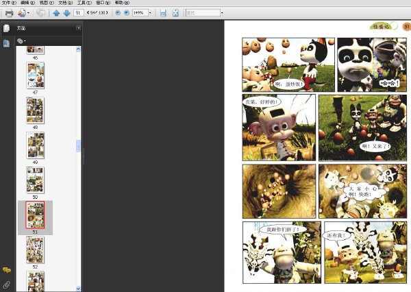Open the Comments panel icon at the sidebar bottom
Image resolution: width=411 pixels, height=292 pixels.
pos(7,270)
